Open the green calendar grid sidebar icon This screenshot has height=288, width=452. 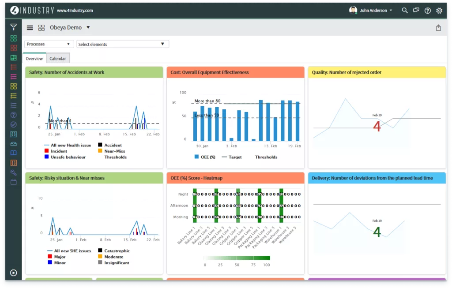point(14,58)
